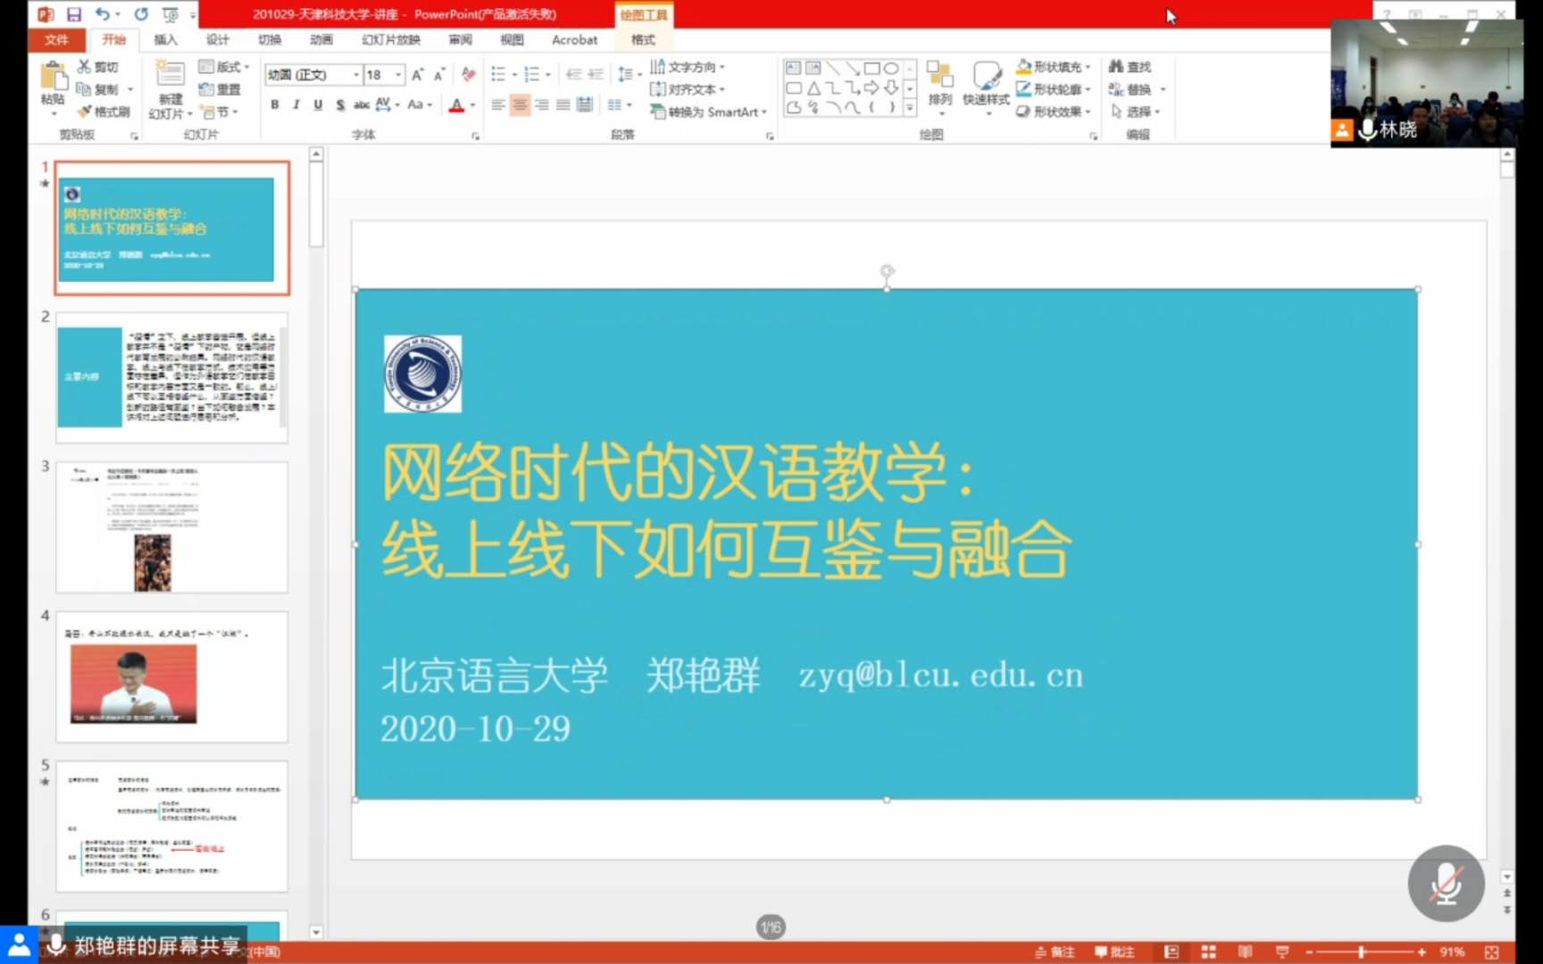The width and height of the screenshot is (1543, 964).
Task: Open the Shape Effects (形状效果) dropdown
Action: (1054, 112)
